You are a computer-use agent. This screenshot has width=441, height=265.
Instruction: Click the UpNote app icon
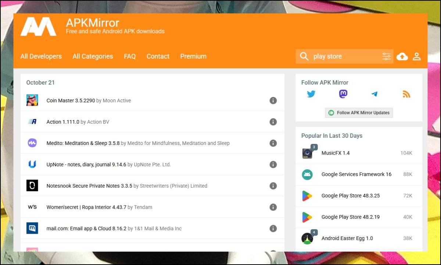[32, 164]
